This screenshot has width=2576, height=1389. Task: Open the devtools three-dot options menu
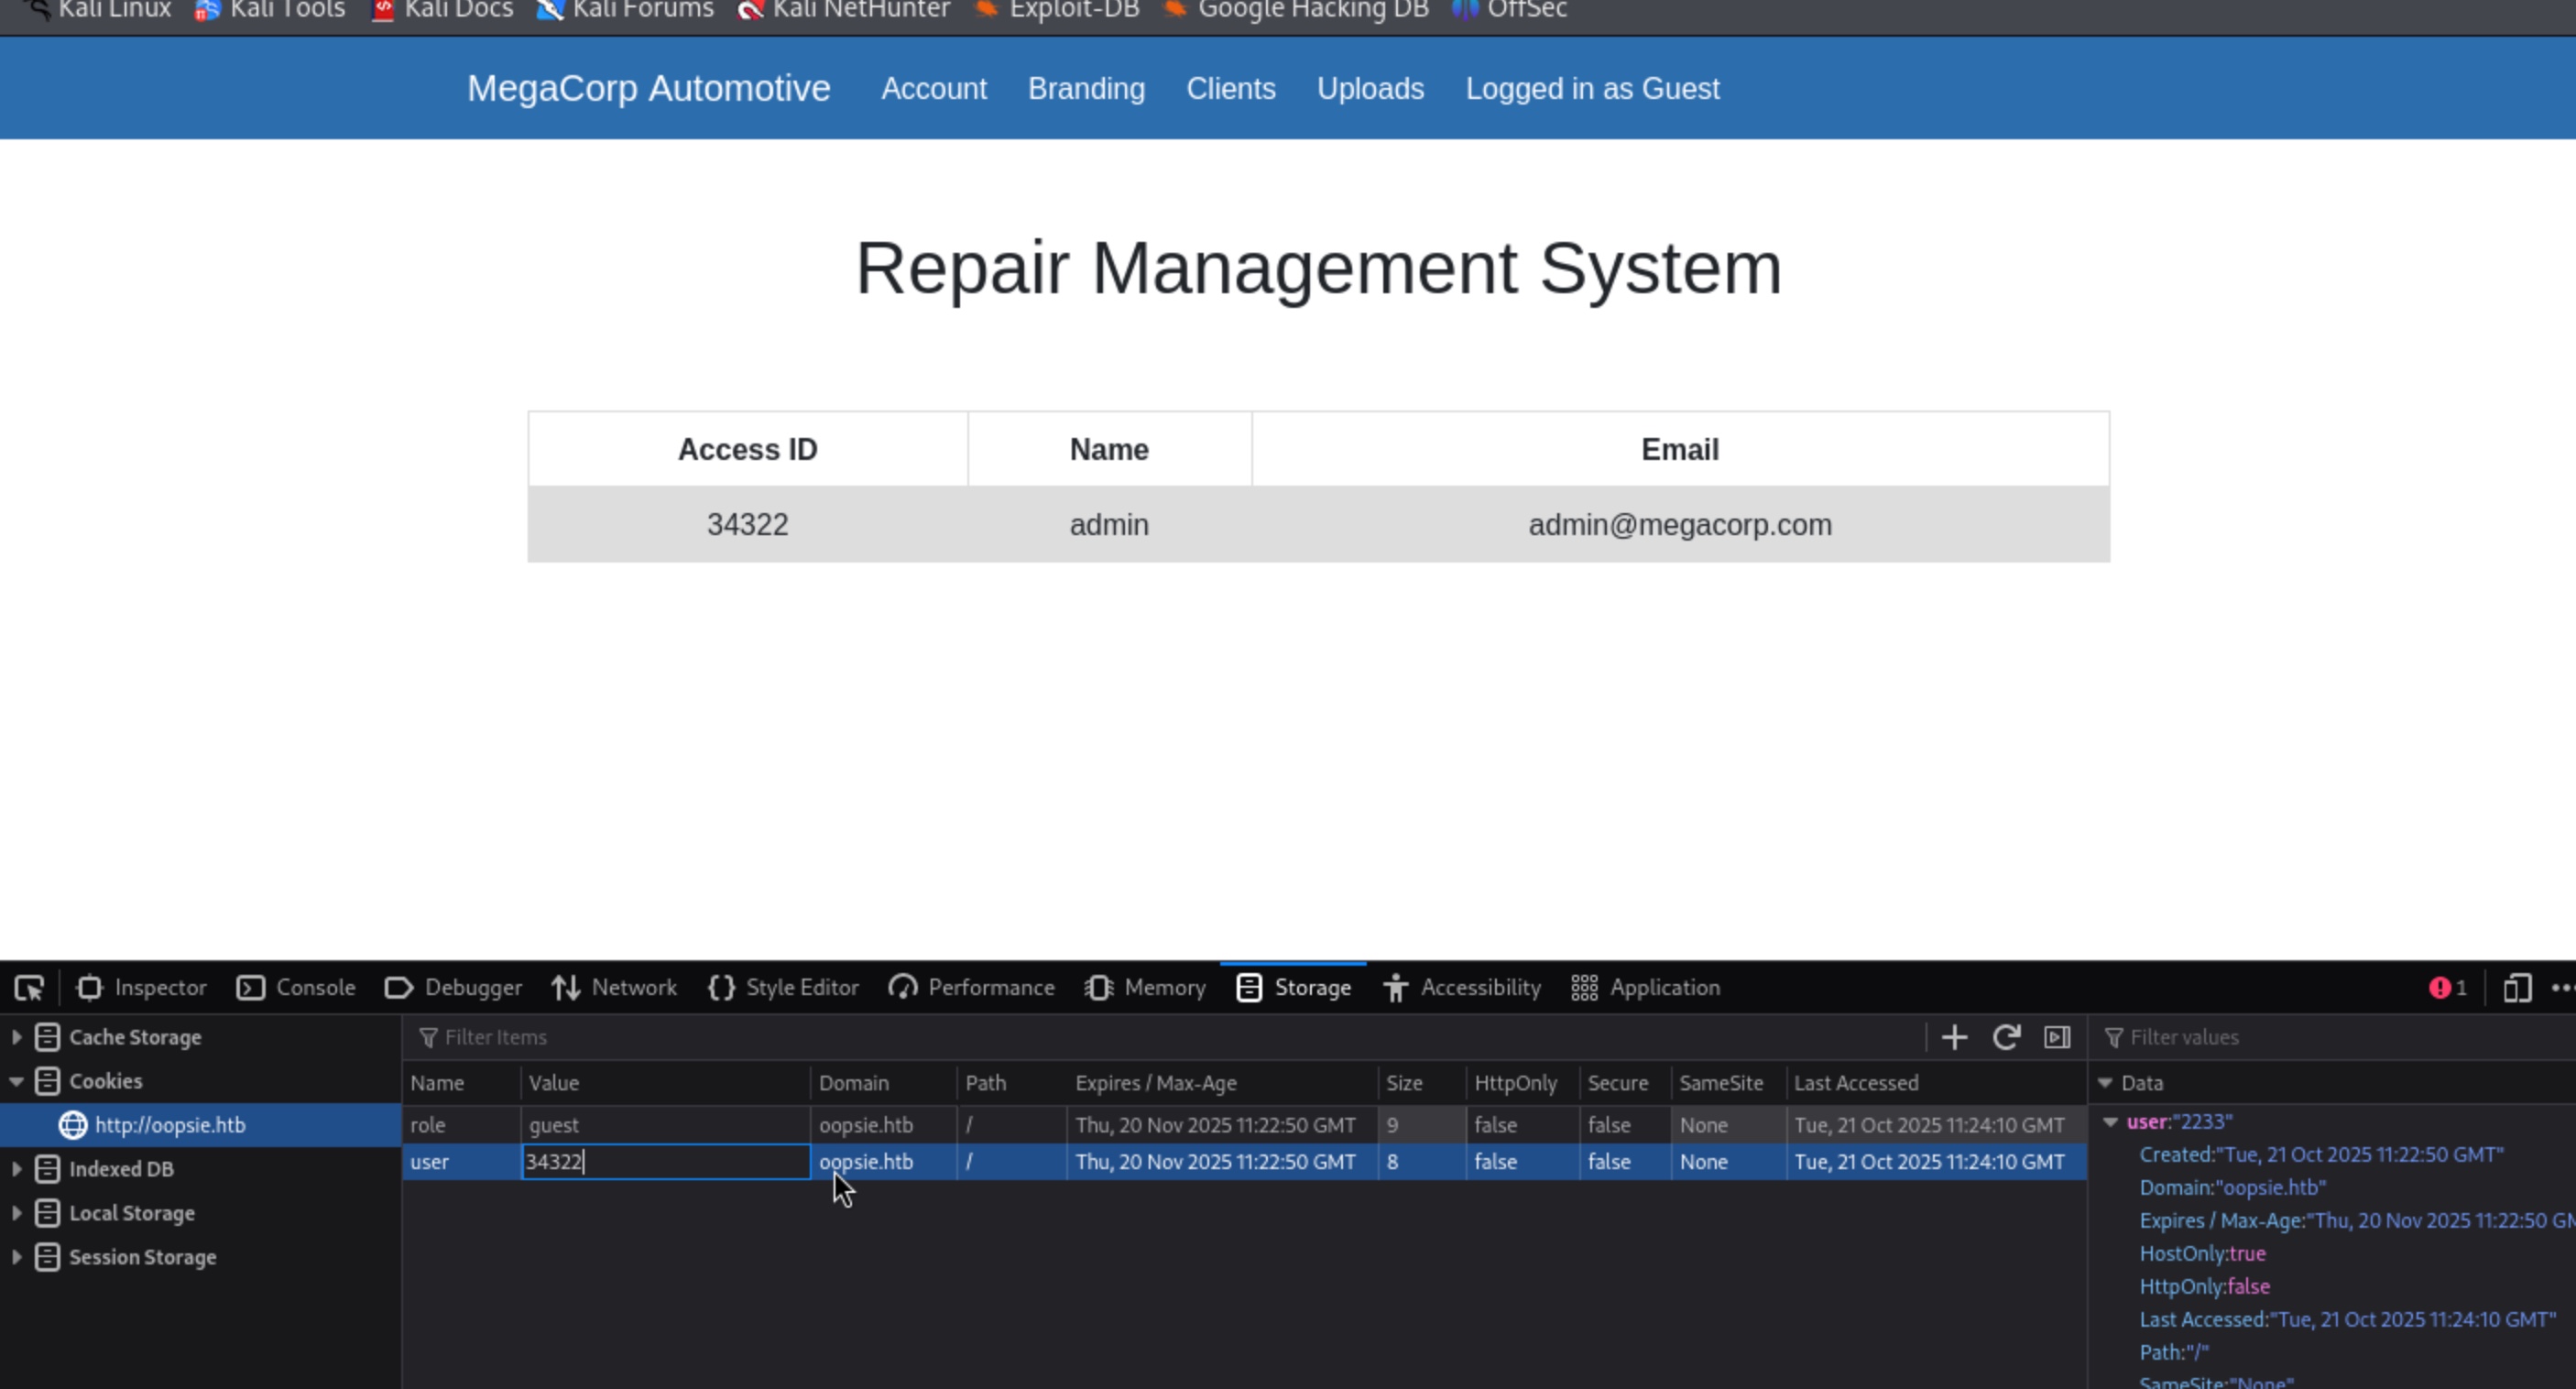tap(2563, 988)
